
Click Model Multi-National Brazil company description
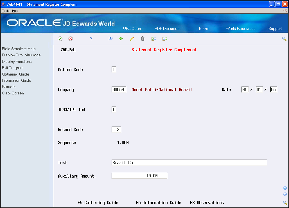162,90
